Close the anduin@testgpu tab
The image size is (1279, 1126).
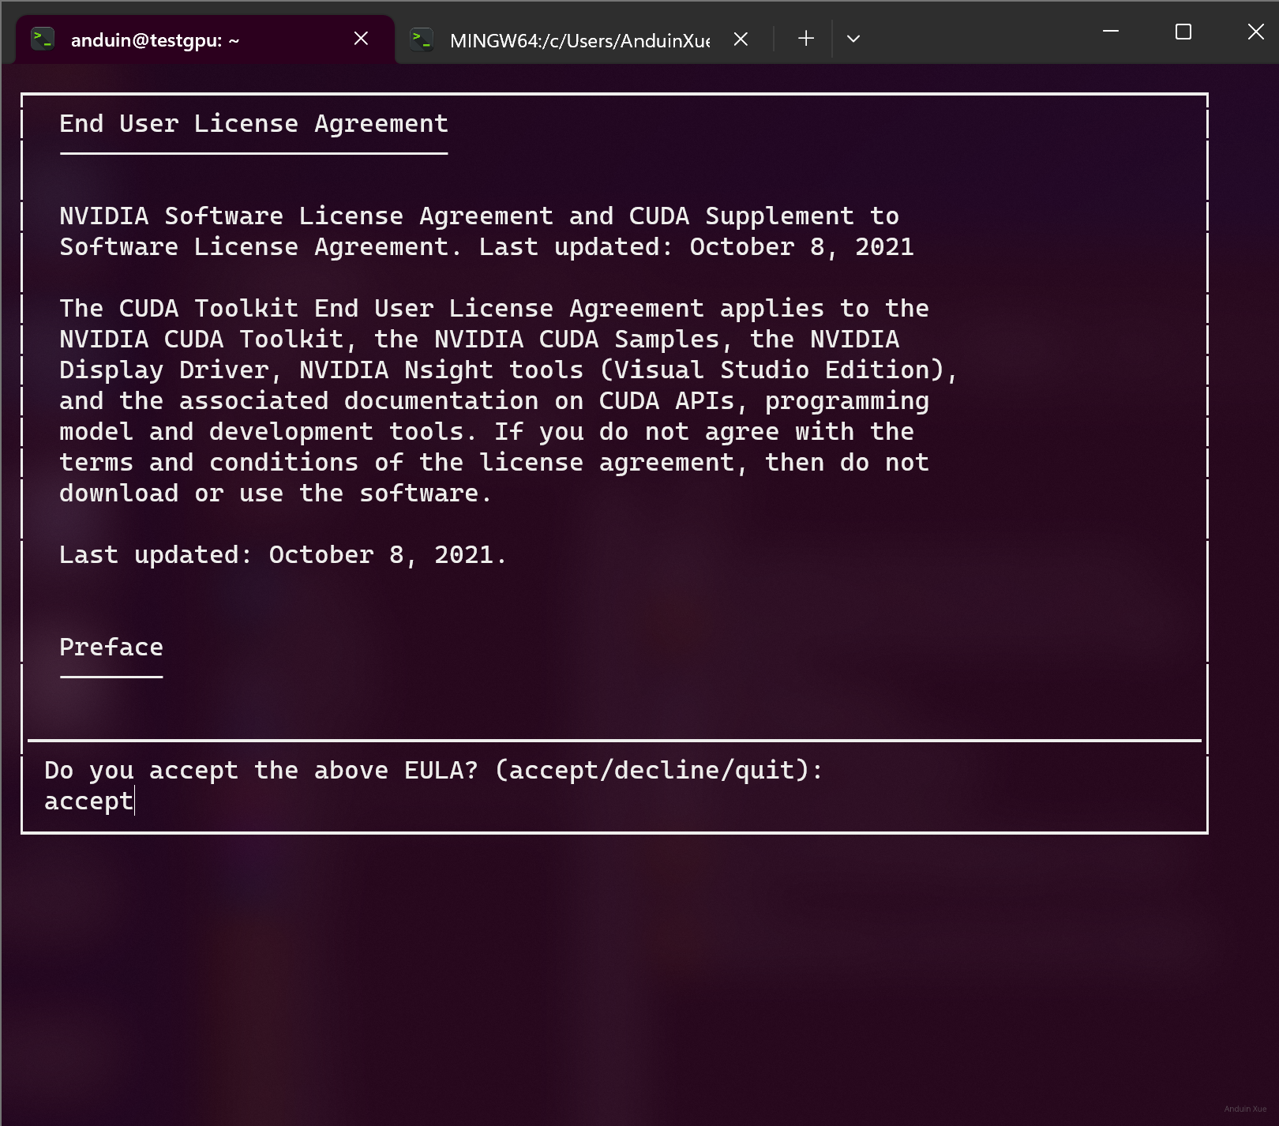[x=361, y=39]
